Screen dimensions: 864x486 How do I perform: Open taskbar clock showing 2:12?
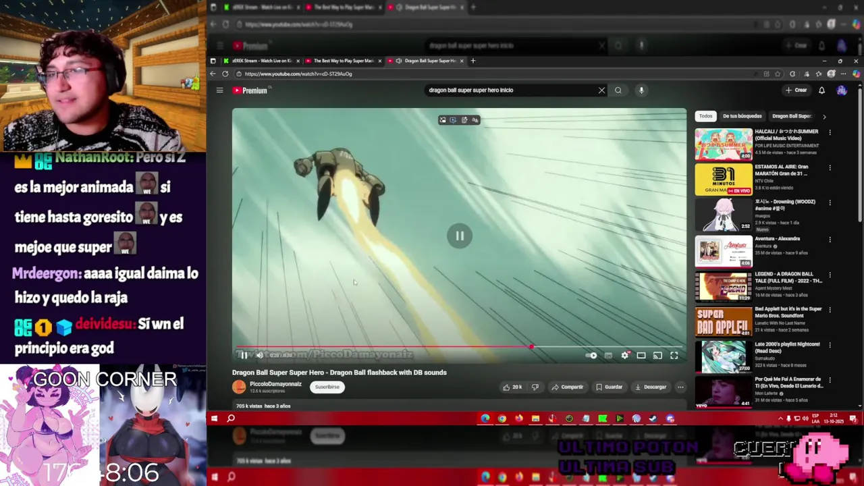coord(834,418)
